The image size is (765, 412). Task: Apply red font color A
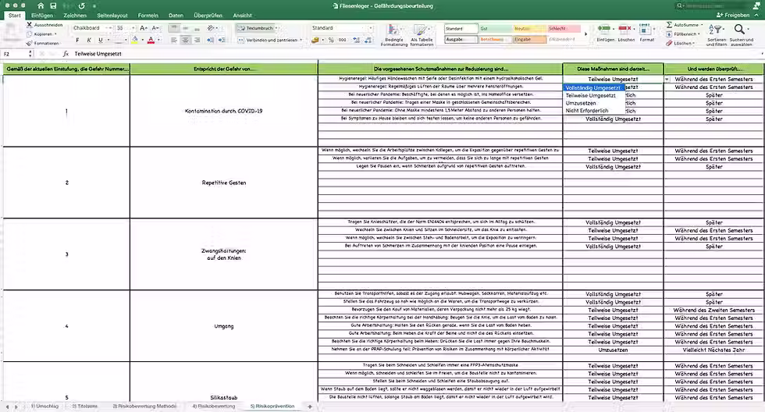[x=151, y=40]
